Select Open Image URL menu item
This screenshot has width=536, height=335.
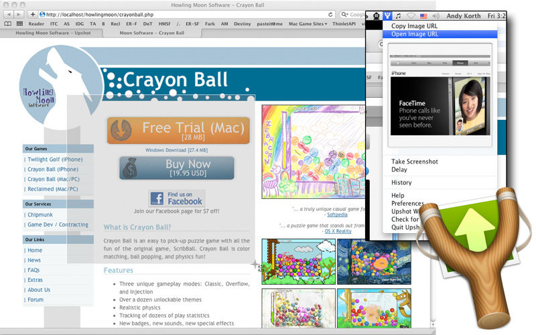416,35
